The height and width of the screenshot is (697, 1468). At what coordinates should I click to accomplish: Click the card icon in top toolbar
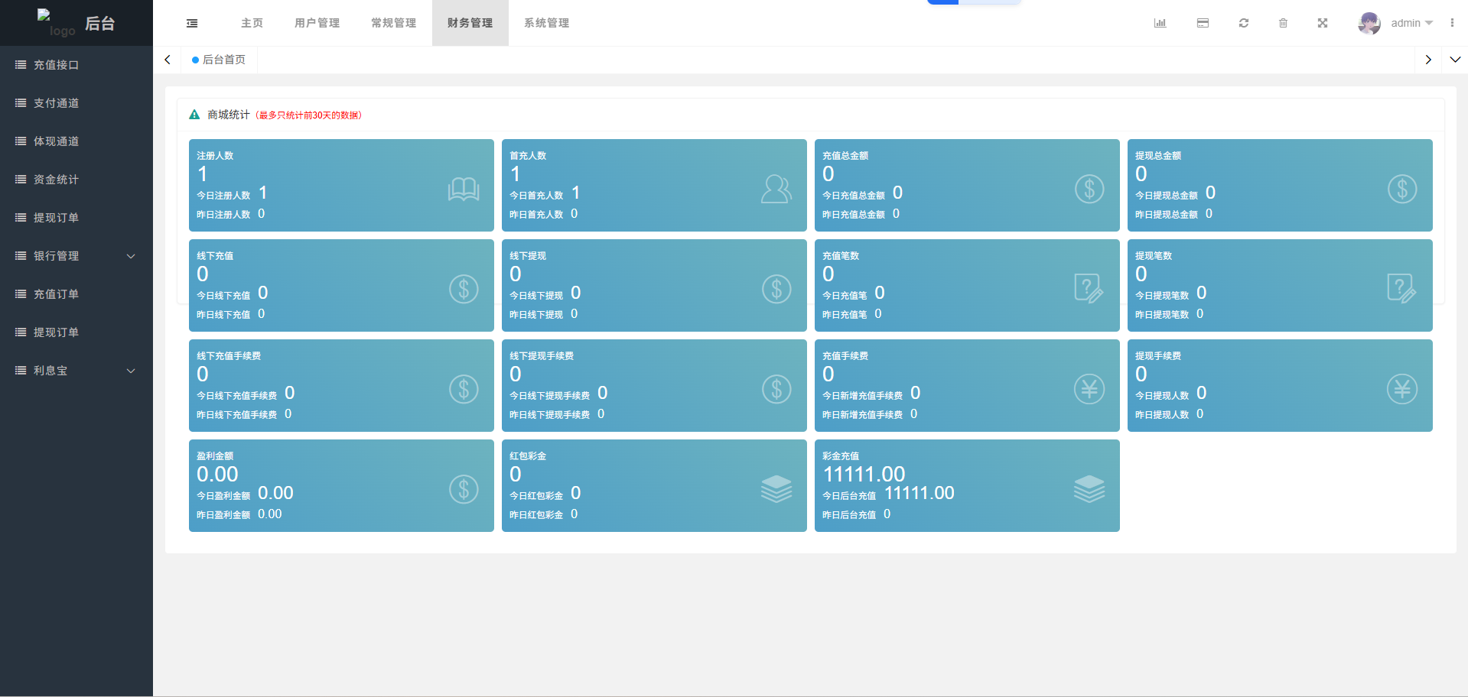(1203, 23)
